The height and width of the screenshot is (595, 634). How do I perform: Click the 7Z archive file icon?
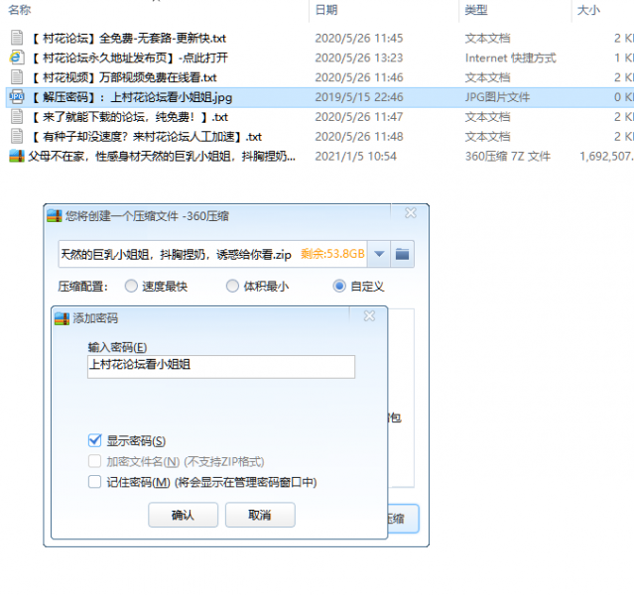[17, 156]
